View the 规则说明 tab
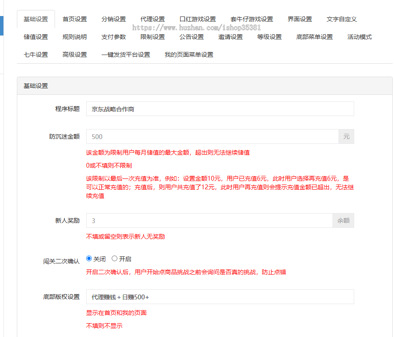The width and height of the screenshot is (394, 337). click(74, 37)
